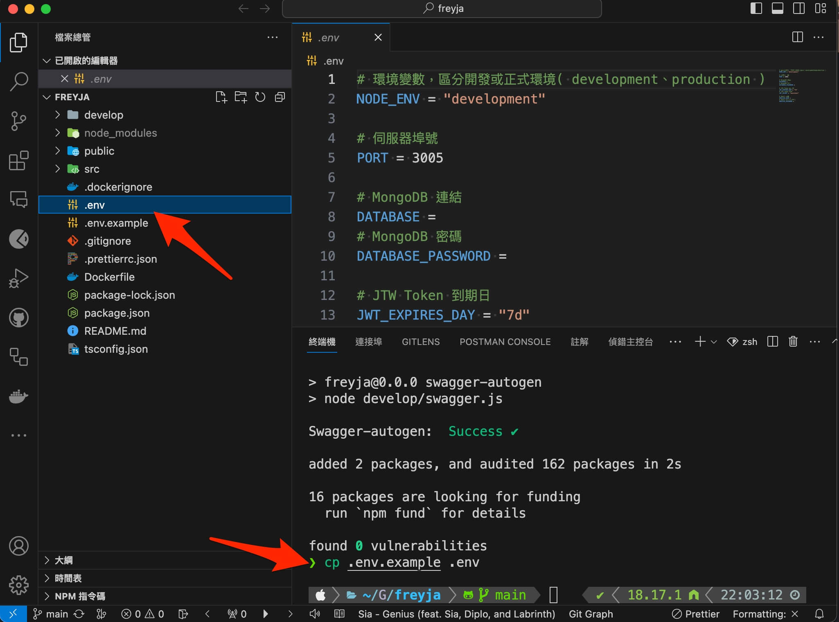The height and width of the screenshot is (622, 839).
Task: Click the main branch in status bar
Action: click(x=51, y=614)
